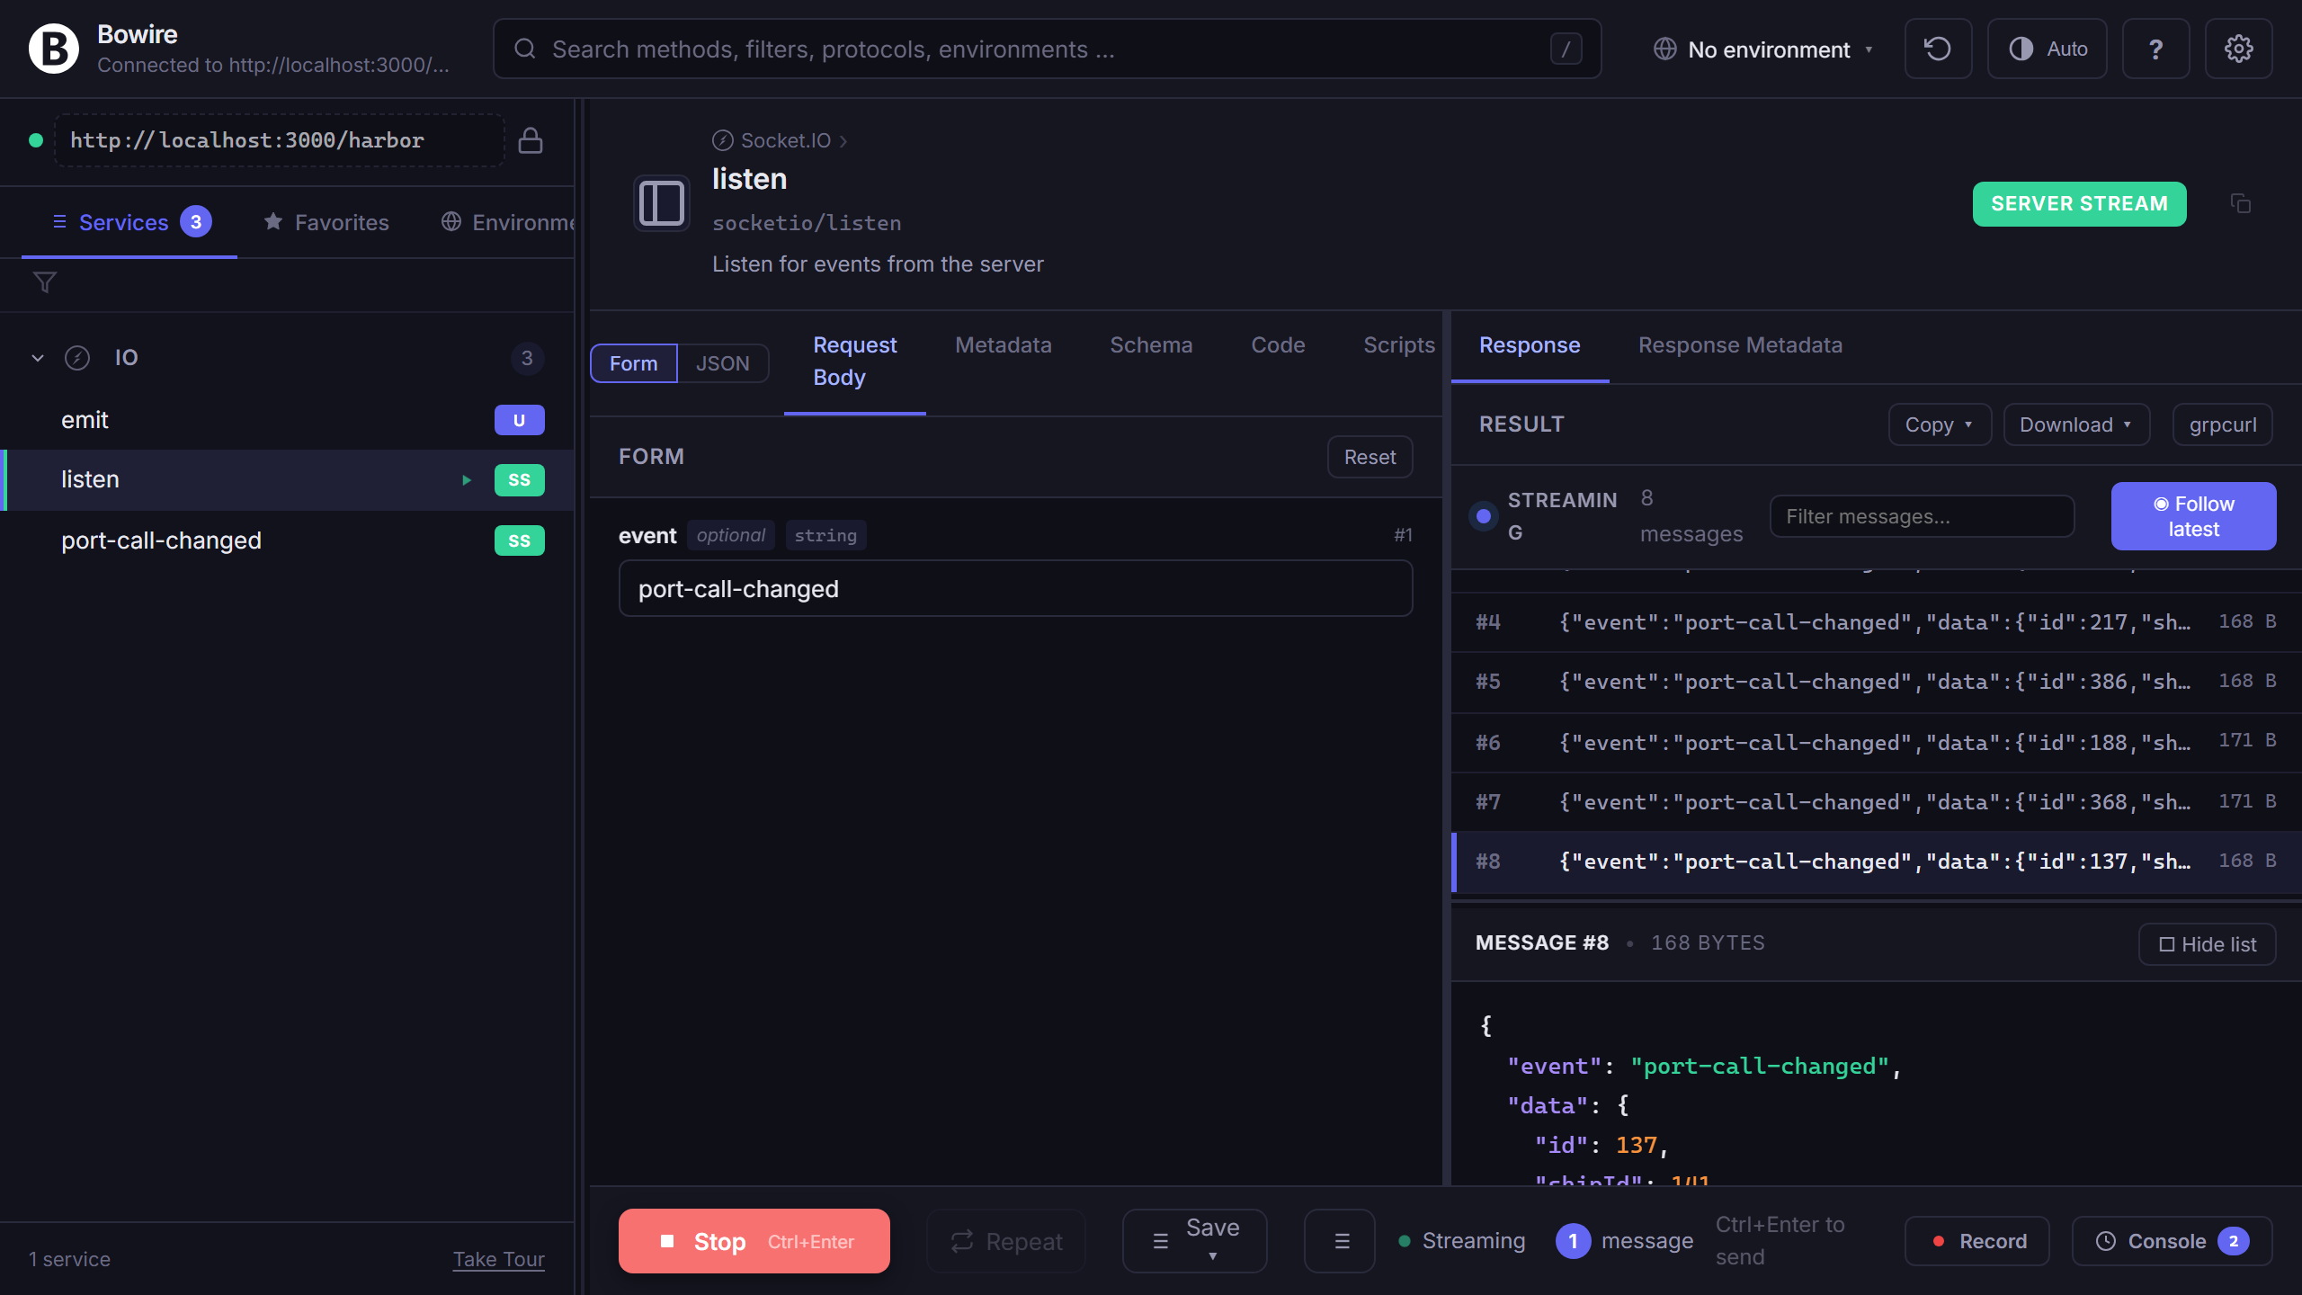Click the SERVER STREAM badge
The height and width of the screenshot is (1295, 2302).
point(2079,203)
